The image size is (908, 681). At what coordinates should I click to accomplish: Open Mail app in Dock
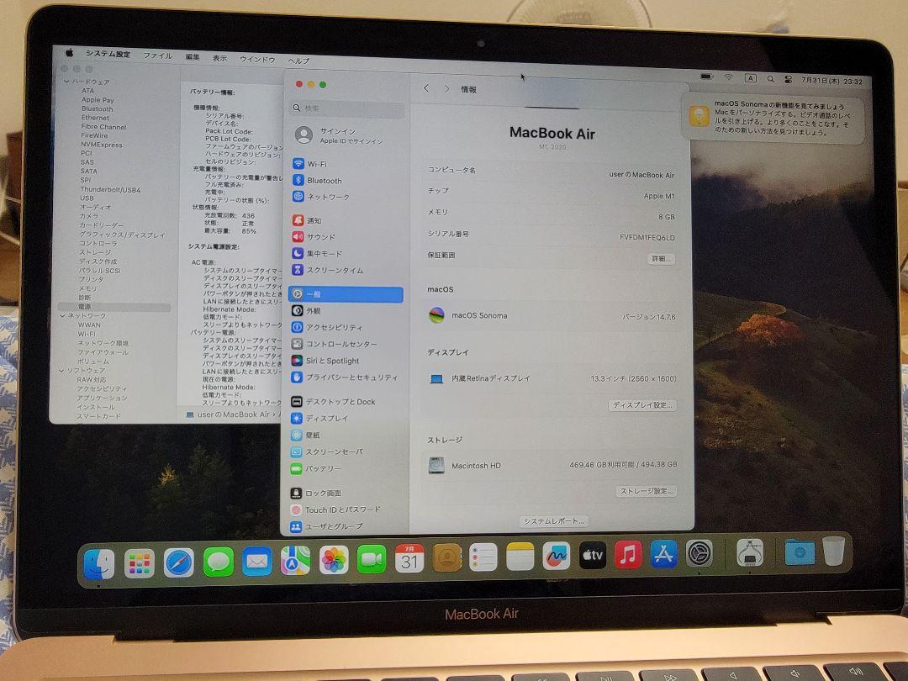click(x=257, y=562)
